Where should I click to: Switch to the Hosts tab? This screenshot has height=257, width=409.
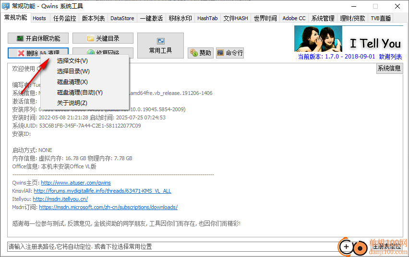pyautogui.click(x=39, y=18)
